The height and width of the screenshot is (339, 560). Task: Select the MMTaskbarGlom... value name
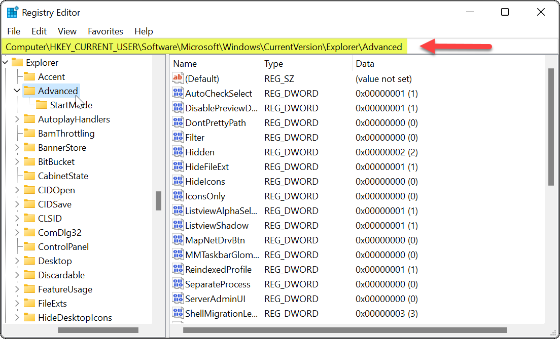tap(222, 255)
